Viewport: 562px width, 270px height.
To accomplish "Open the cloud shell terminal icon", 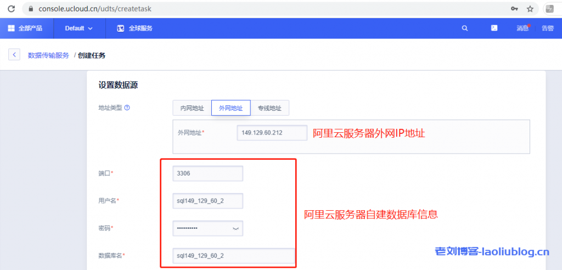I will coord(494,28).
